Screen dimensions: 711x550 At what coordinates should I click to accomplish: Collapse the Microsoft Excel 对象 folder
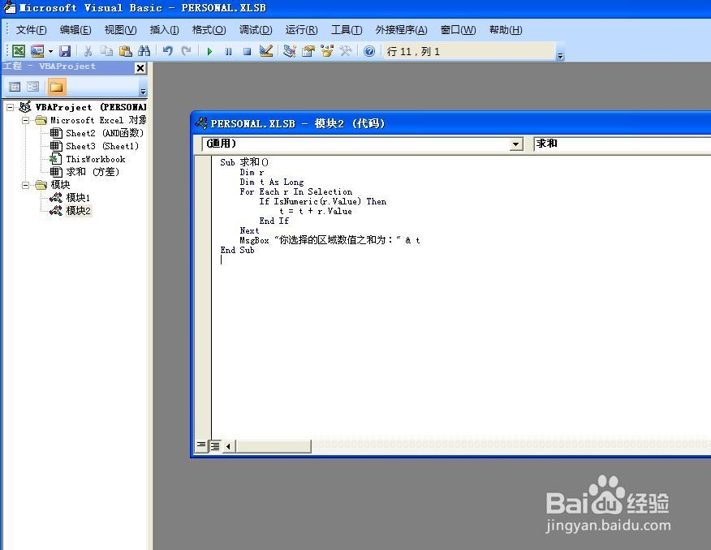26,121
